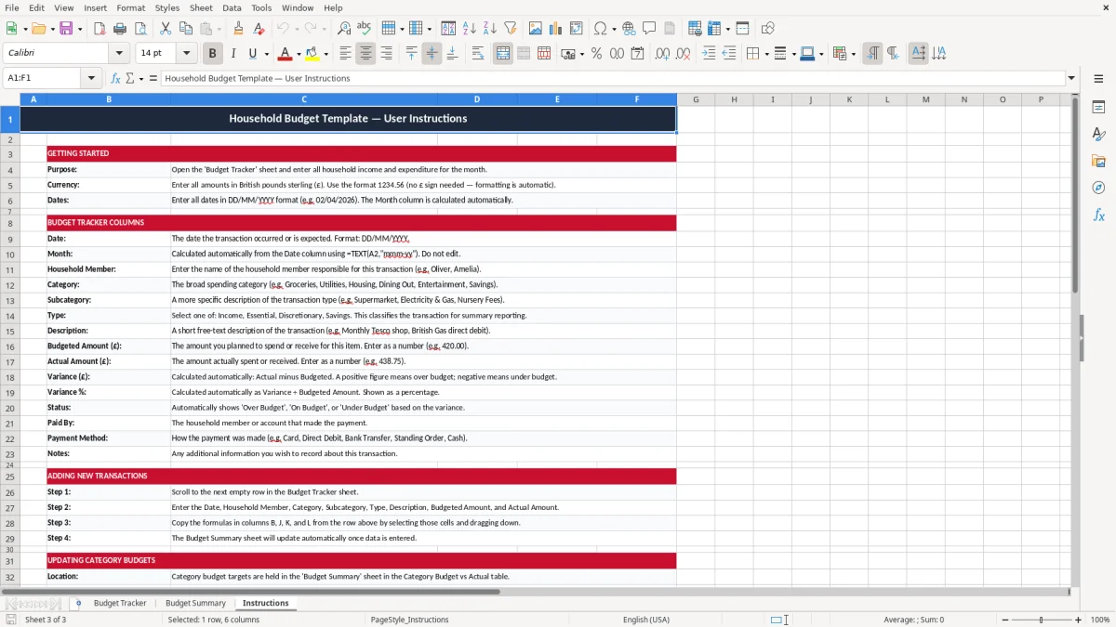Click row 16 header
Image resolution: width=1116 pixels, height=627 pixels.
point(10,346)
